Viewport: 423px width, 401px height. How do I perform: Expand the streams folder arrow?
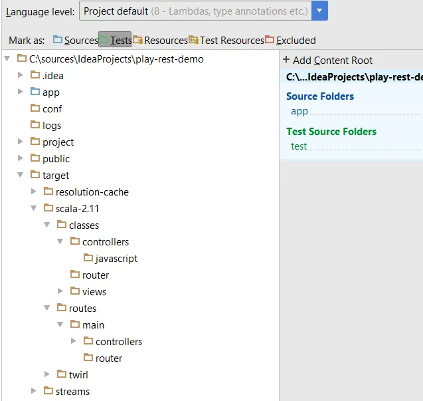pos(33,391)
